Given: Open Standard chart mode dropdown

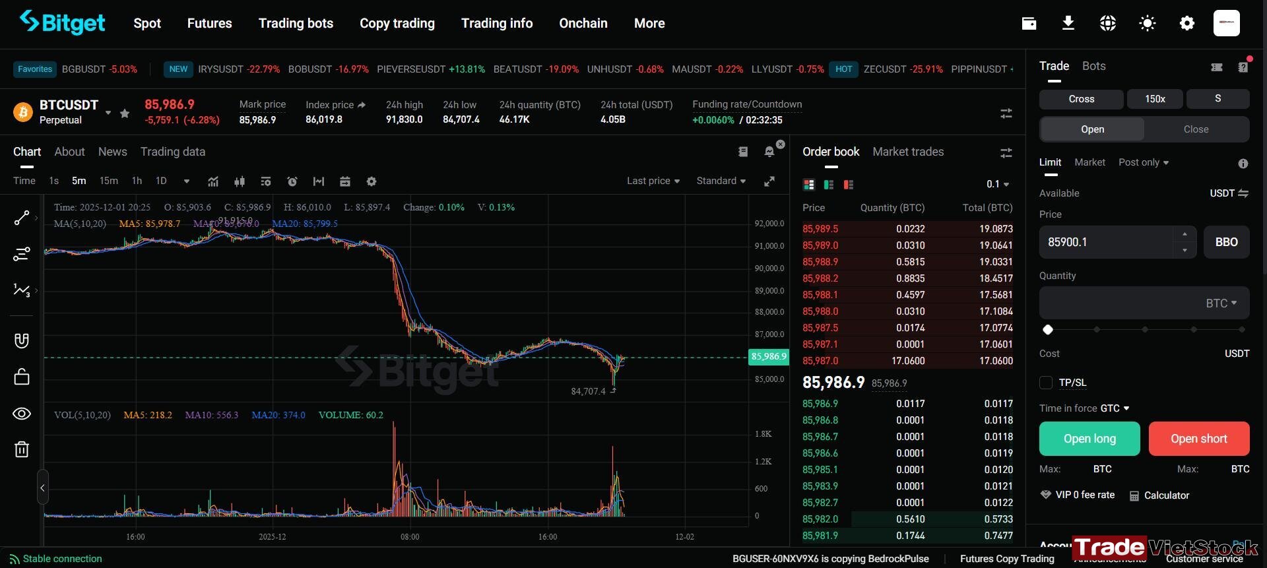Looking at the screenshot, I should click(721, 181).
